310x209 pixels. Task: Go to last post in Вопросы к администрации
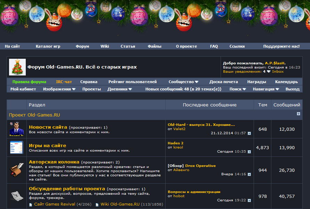pyautogui.click(x=249, y=200)
